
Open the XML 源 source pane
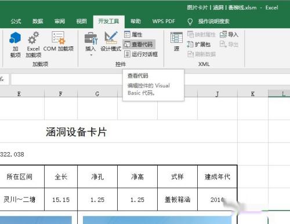[176, 42]
